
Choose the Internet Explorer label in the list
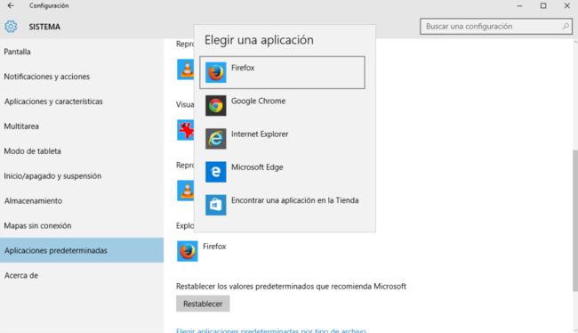(x=260, y=134)
